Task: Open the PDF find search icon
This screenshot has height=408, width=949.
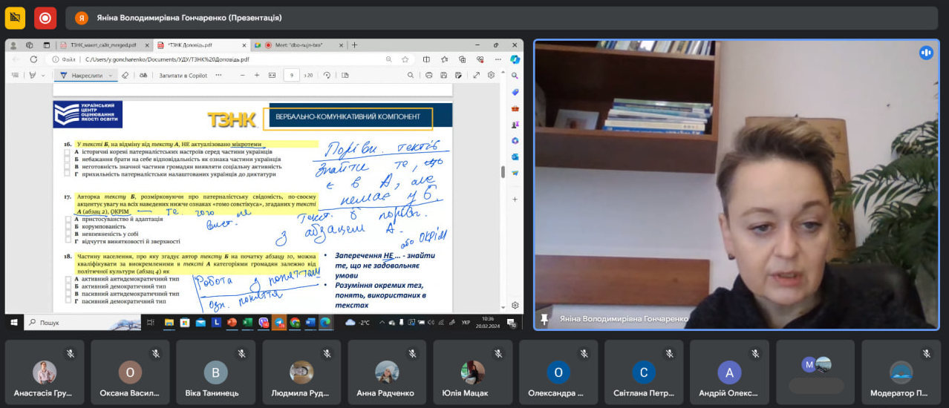Action: (410, 75)
